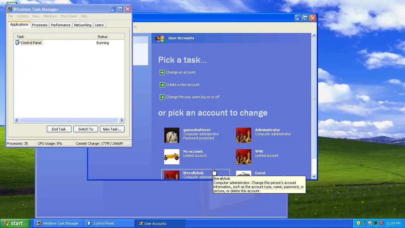Image resolution: width=405 pixels, height=228 pixels.
Task: Open Task Manager Options menu
Action: click(x=23, y=16)
